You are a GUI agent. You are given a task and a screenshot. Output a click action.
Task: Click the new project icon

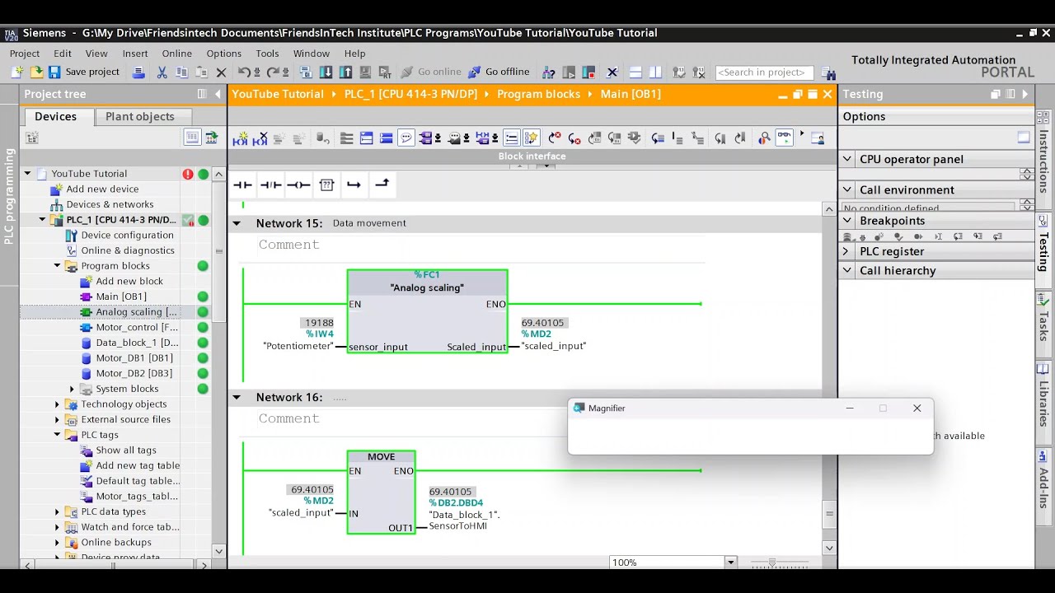pos(16,72)
